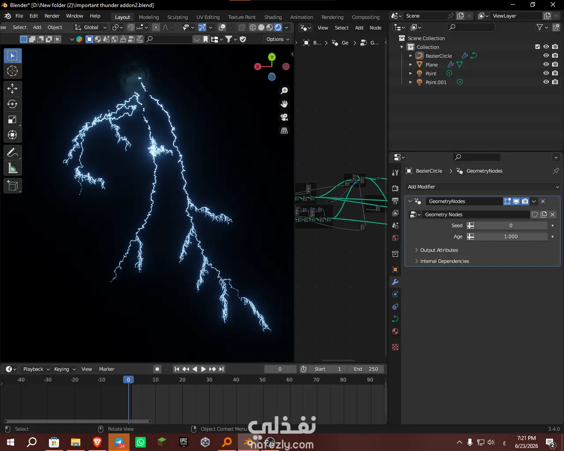Screen dimensions: 564x451
Task: Switch perspective/orthographic with the grid gizmo
Action: pyautogui.click(x=284, y=130)
